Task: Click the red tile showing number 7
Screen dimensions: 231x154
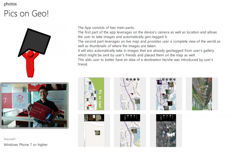Action: click(6, 101)
